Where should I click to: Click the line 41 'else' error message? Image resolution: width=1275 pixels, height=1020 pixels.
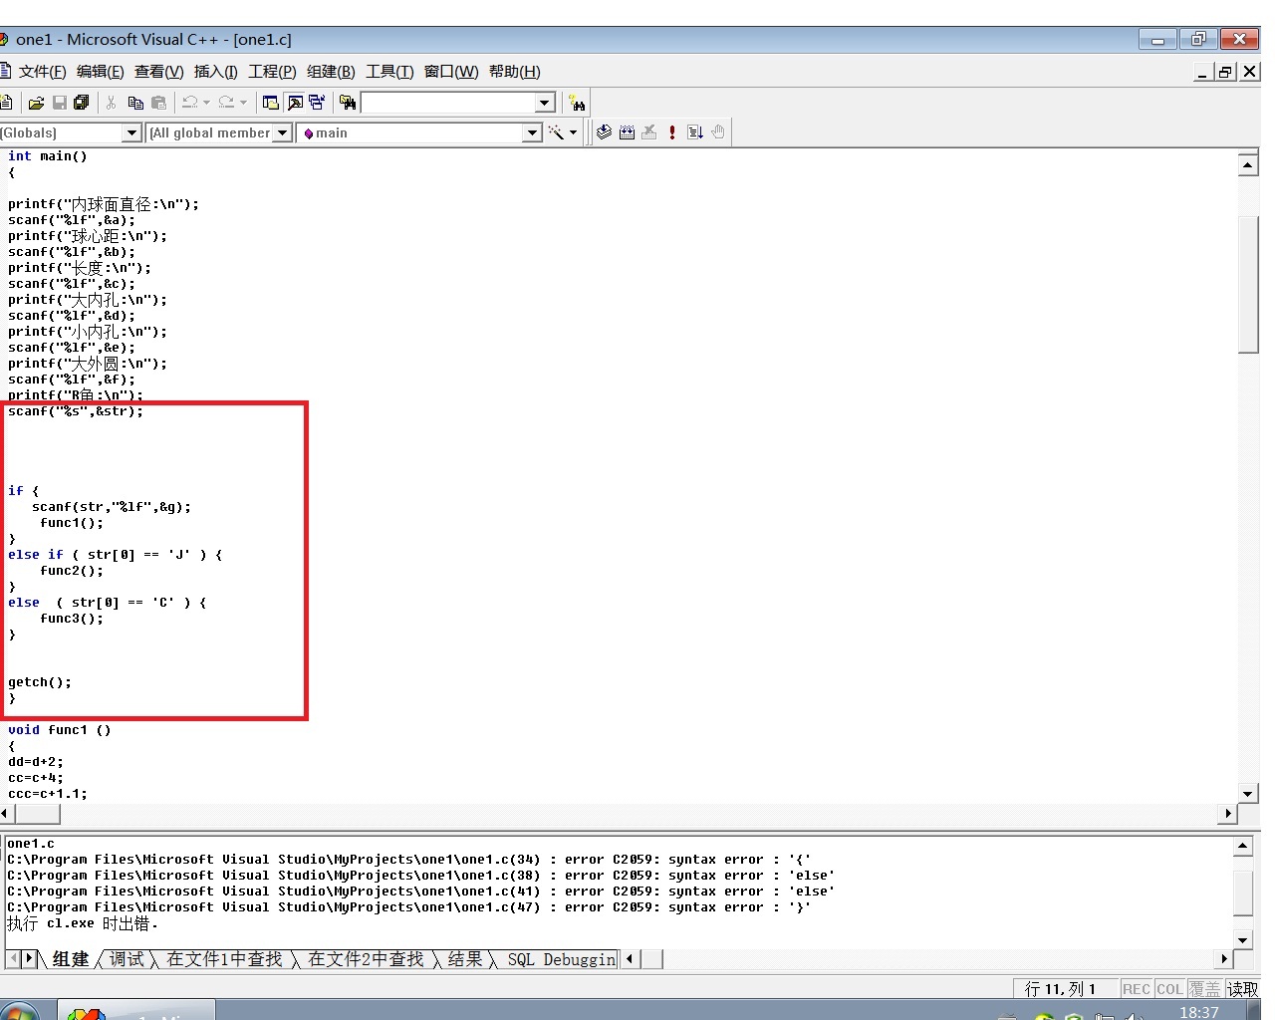421,892
